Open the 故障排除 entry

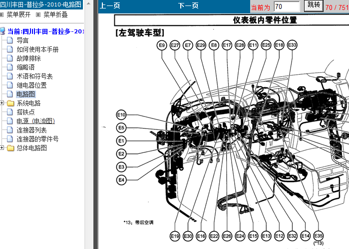point(29,58)
